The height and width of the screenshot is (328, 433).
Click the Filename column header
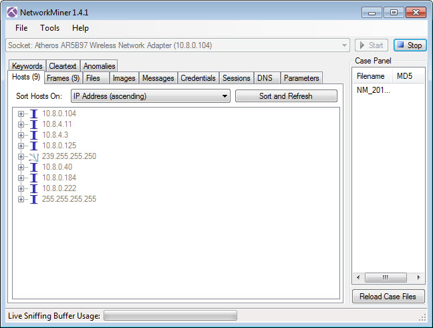coord(372,76)
